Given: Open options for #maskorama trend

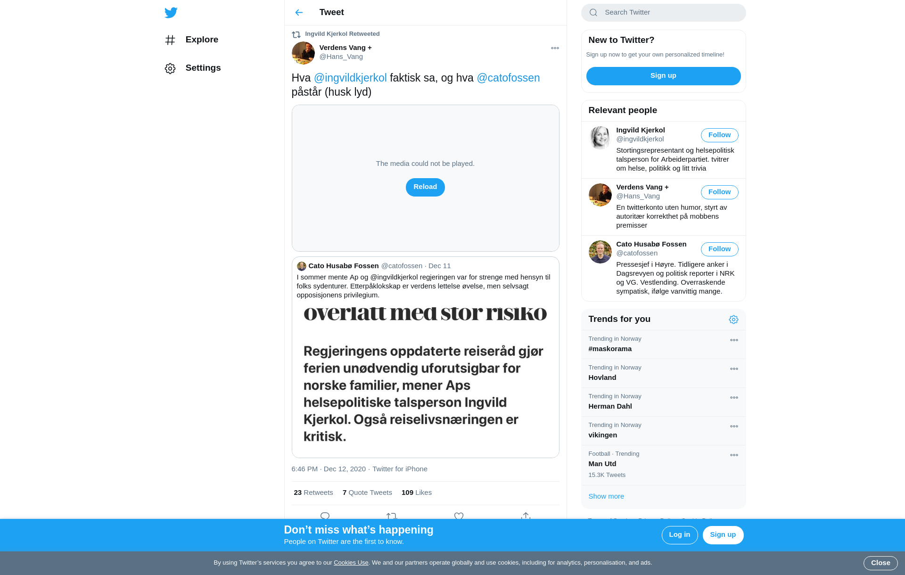Looking at the screenshot, I should (x=734, y=340).
